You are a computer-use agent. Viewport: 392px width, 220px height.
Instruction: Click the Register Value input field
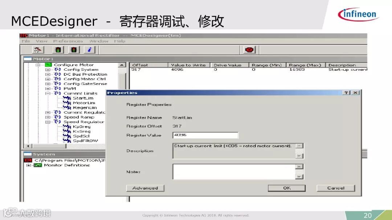[205, 135]
